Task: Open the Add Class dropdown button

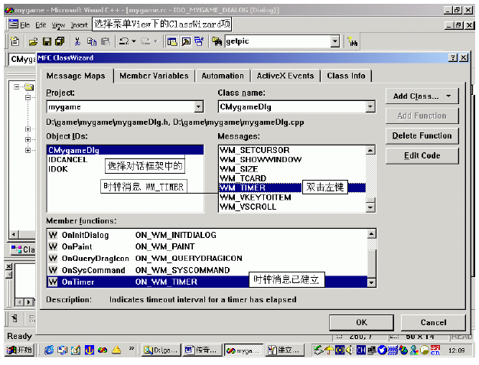Action: pyautogui.click(x=422, y=96)
